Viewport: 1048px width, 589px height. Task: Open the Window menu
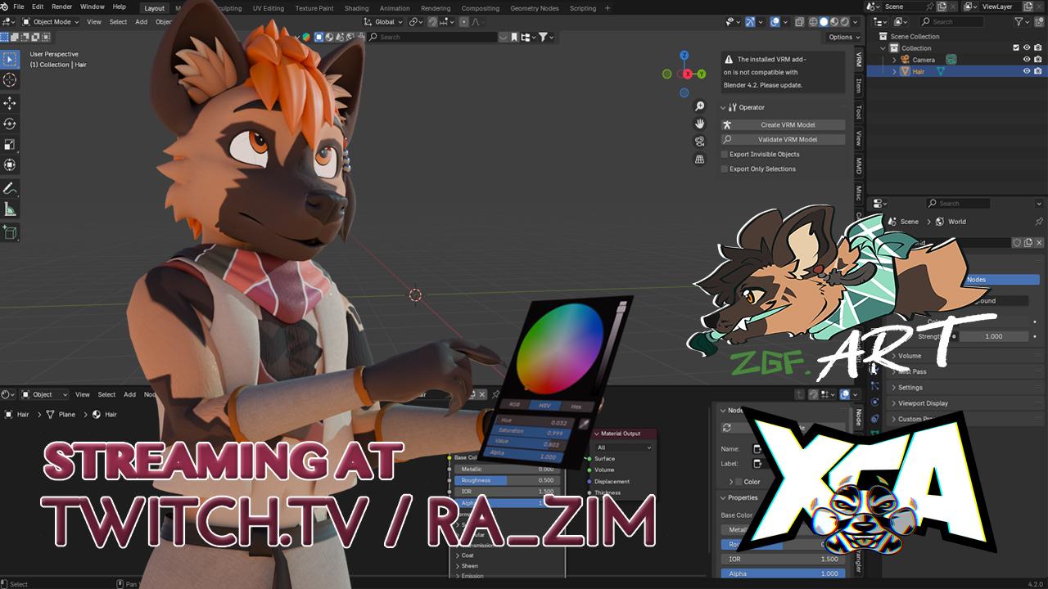tap(93, 7)
